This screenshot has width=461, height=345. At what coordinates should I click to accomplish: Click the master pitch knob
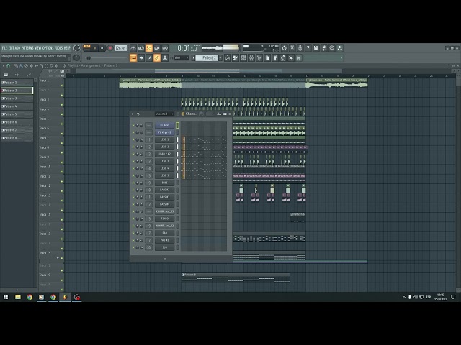click(x=76, y=57)
